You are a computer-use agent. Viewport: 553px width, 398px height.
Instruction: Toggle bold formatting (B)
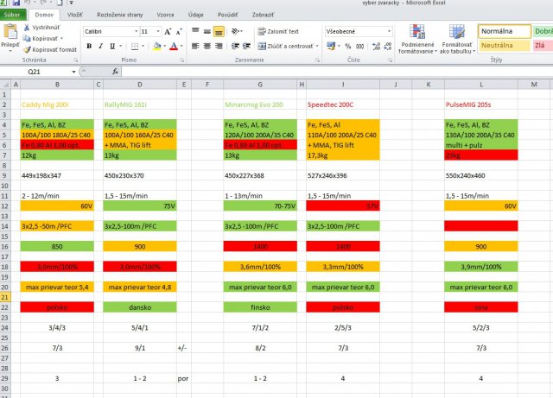coord(89,46)
